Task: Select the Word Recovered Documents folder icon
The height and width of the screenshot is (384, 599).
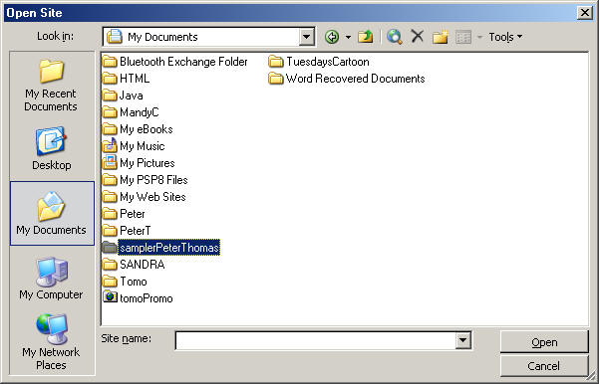Action: (275, 79)
